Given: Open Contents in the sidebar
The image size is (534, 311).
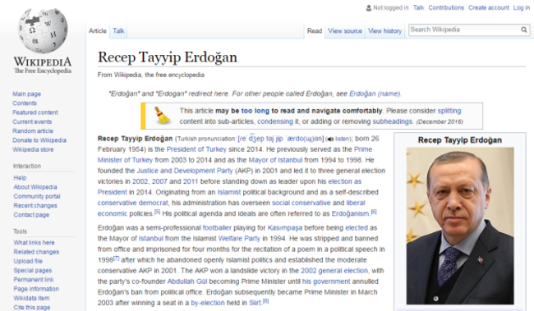Looking at the screenshot, I should [25, 103].
